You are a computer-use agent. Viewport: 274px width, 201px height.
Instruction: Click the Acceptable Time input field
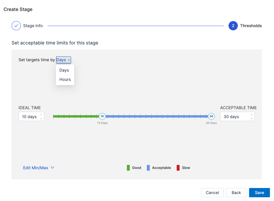tap(235, 117)
